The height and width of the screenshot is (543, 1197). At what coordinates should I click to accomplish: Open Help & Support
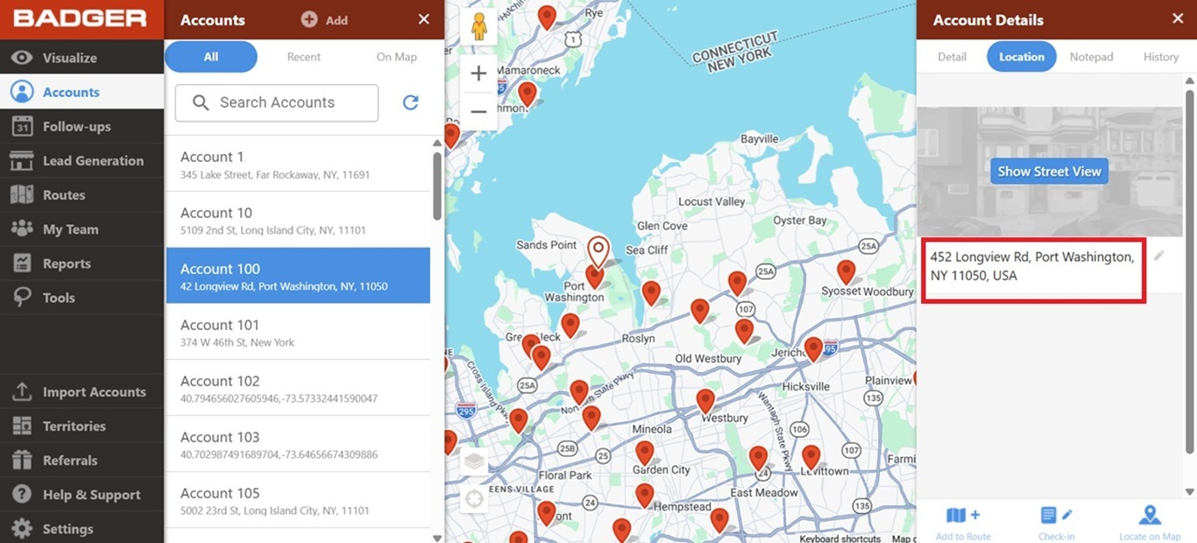(x=81, y=494)
